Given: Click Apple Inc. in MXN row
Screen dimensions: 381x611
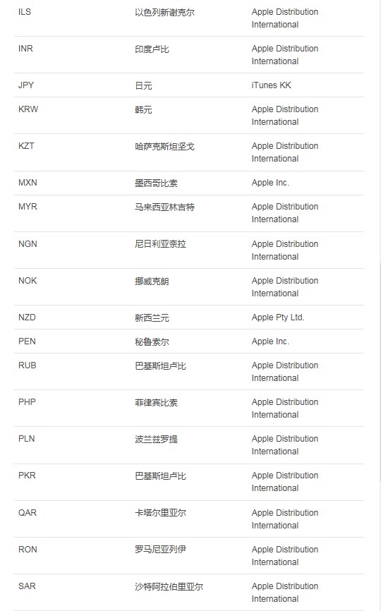Looking at the screenshot, I should point(270,182).
